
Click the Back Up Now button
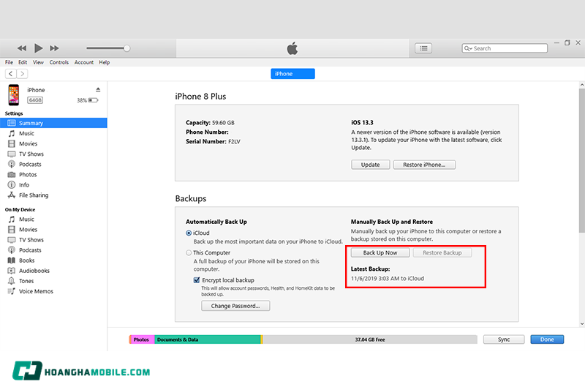[380, 253]
